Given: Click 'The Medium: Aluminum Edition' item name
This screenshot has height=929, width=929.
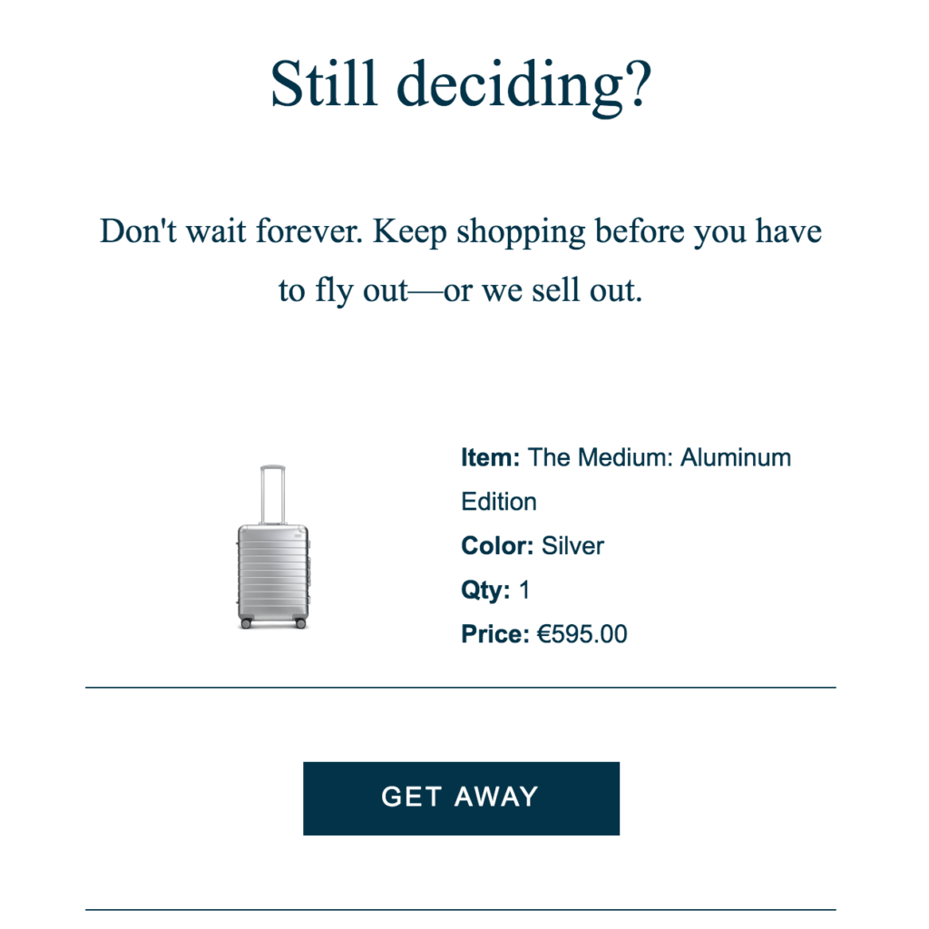Looking at the screenshot, I should 660,457.
